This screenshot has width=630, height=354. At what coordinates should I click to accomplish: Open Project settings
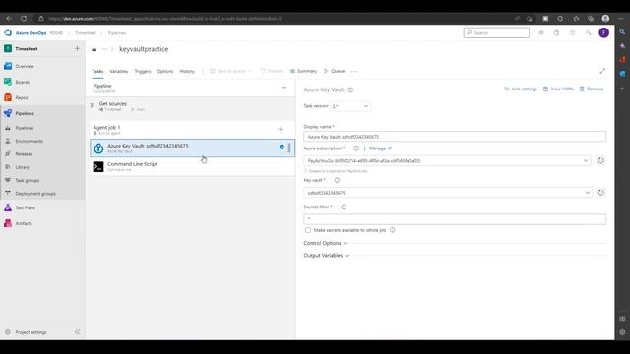[x=31, y=332]
